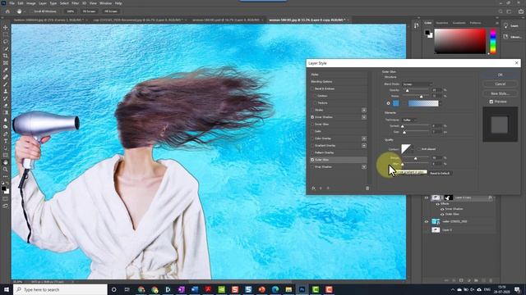Uncheck the Inner Shadow effect checkbox
Image resolution: width=526 pixels, height=295 pixels.
click(312, 117)
